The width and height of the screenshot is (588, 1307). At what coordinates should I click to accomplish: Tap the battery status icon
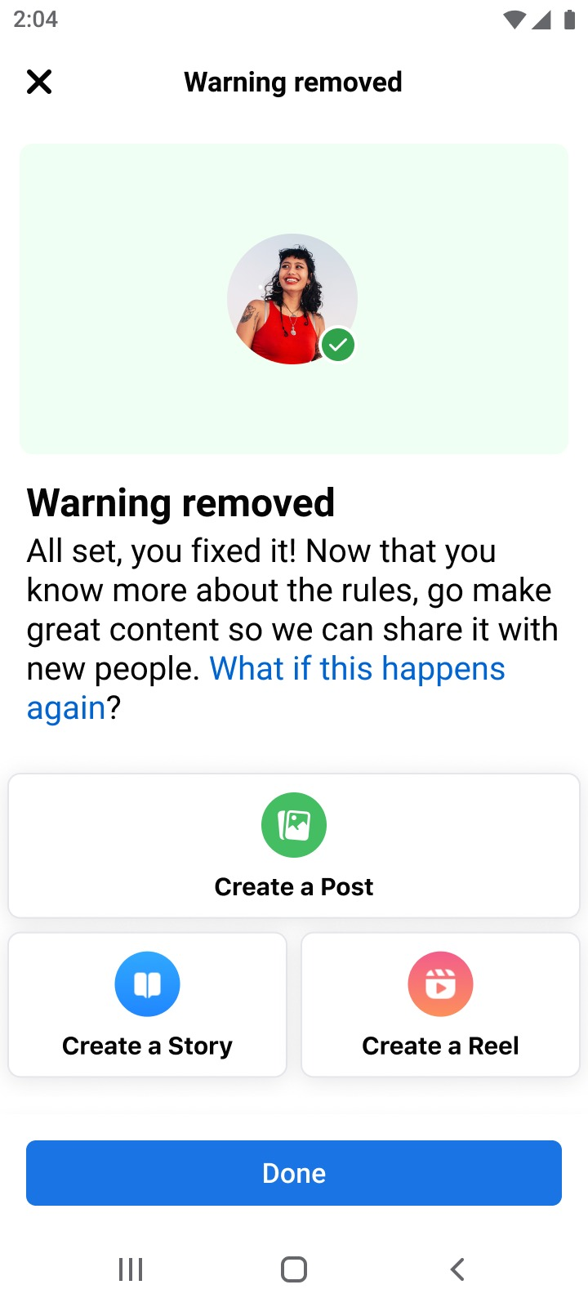pyautogui.click(x=569, y=20)
